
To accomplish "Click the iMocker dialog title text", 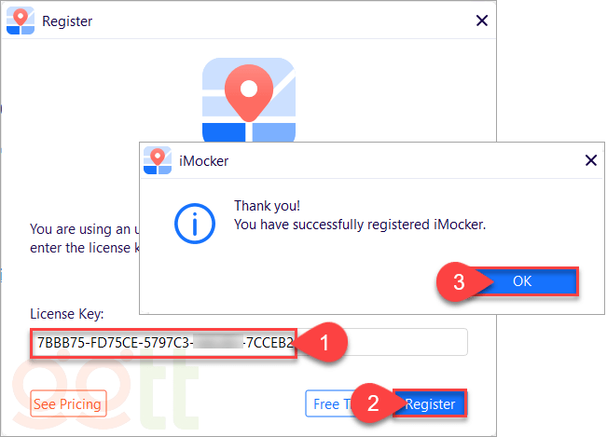I will click(203, 160).
